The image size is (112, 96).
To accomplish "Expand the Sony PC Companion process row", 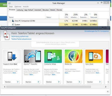I will [x=10, y=21].
